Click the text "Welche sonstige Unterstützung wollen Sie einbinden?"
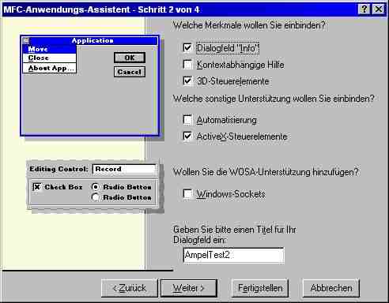This screenshot has height=303, width=389. [x=274, y=99]
